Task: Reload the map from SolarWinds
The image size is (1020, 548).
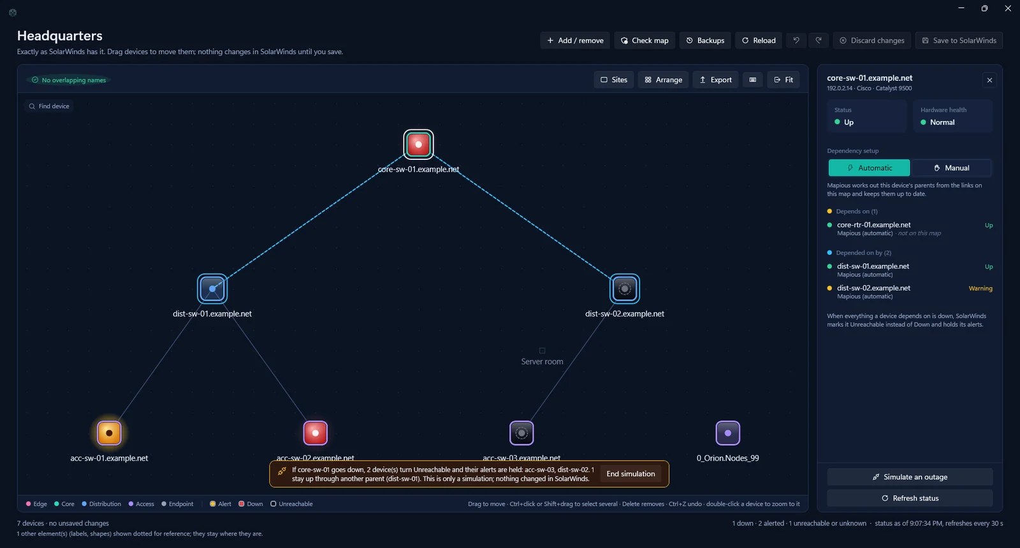Action: (x=759, y=40)
